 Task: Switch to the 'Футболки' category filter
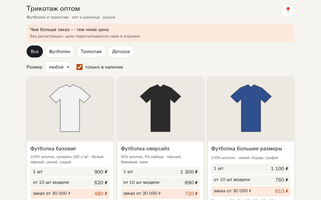(x=60, y=51)
